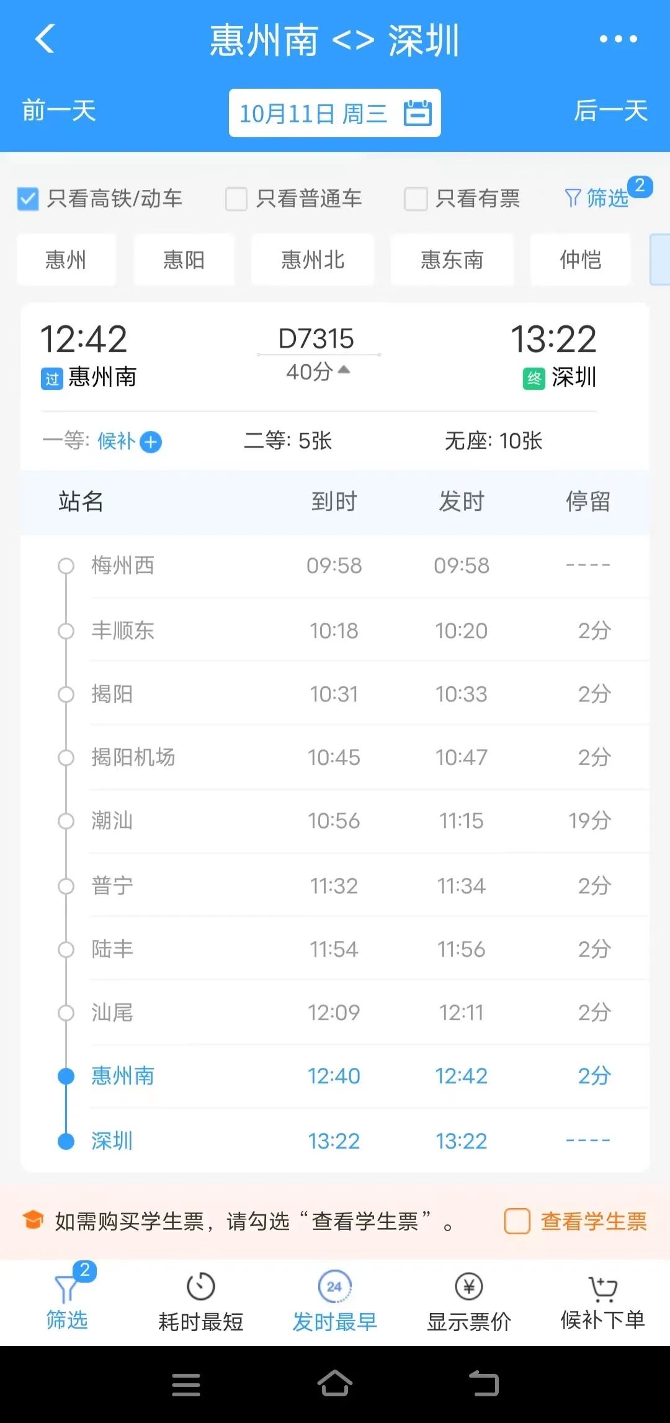Open the three-dot more options menu
The height and width of the screenshot is (1423, 670).
click(618, 39)
